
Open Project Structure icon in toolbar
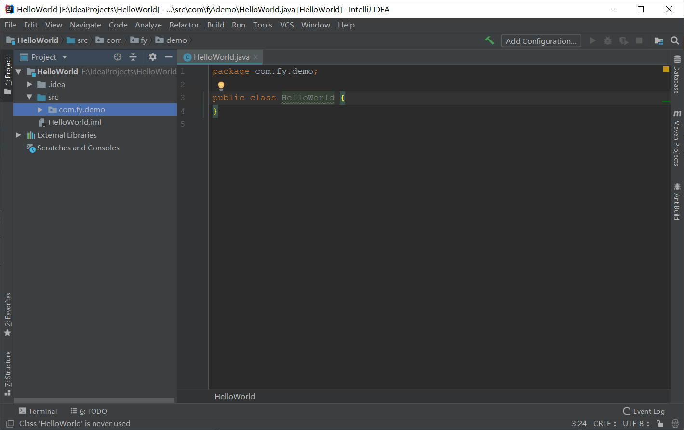(659, 41)
